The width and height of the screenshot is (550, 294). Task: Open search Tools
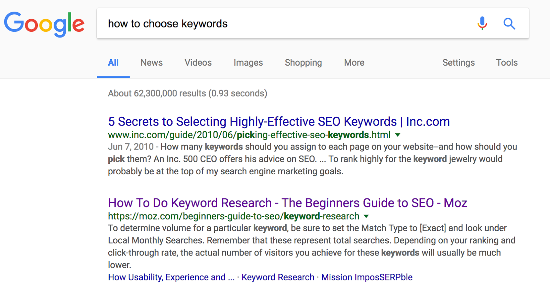(x=507, y=63)
